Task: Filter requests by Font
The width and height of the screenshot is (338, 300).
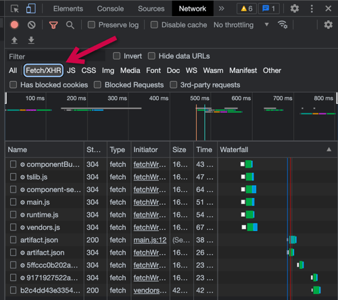Action: tap(153, 70)
